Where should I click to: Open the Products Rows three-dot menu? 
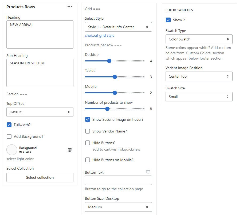tap(70, 7)
